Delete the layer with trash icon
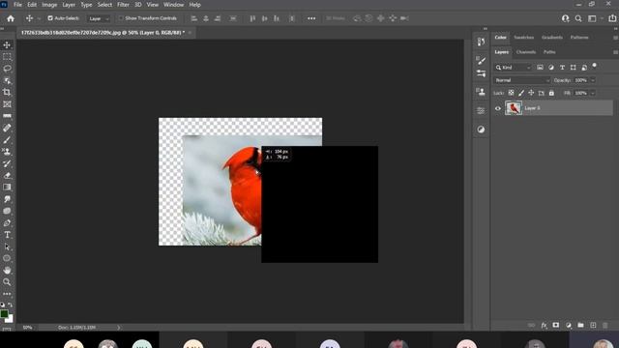This screenshot has height=348, width=619. coord(605,325)
